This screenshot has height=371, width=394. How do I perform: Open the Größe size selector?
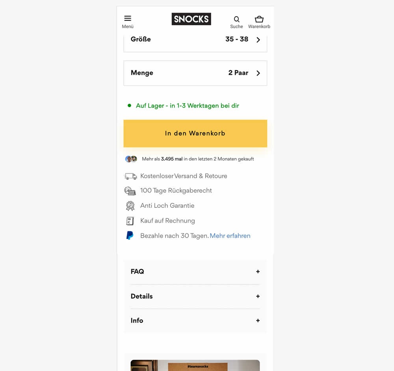195,39
